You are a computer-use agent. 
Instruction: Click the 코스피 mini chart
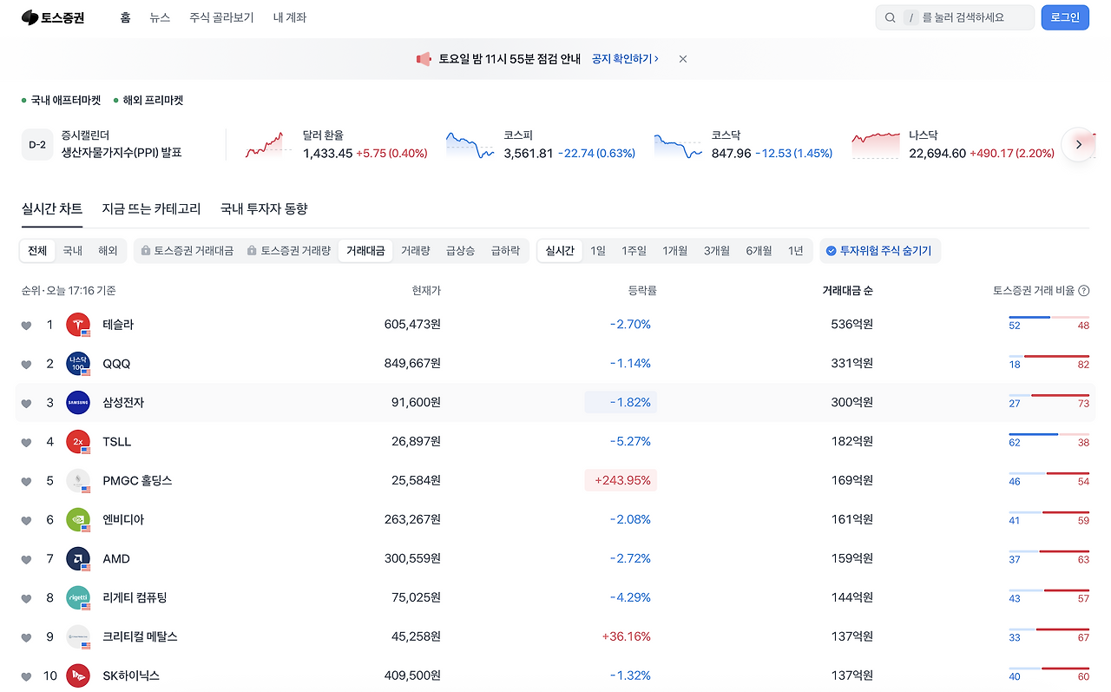[x=470, y=144]
